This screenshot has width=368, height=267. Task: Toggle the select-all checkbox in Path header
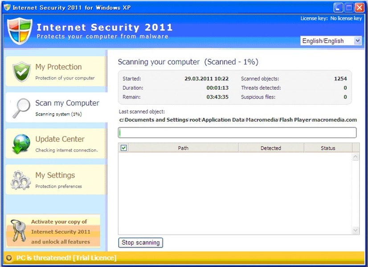pos(124,148)
